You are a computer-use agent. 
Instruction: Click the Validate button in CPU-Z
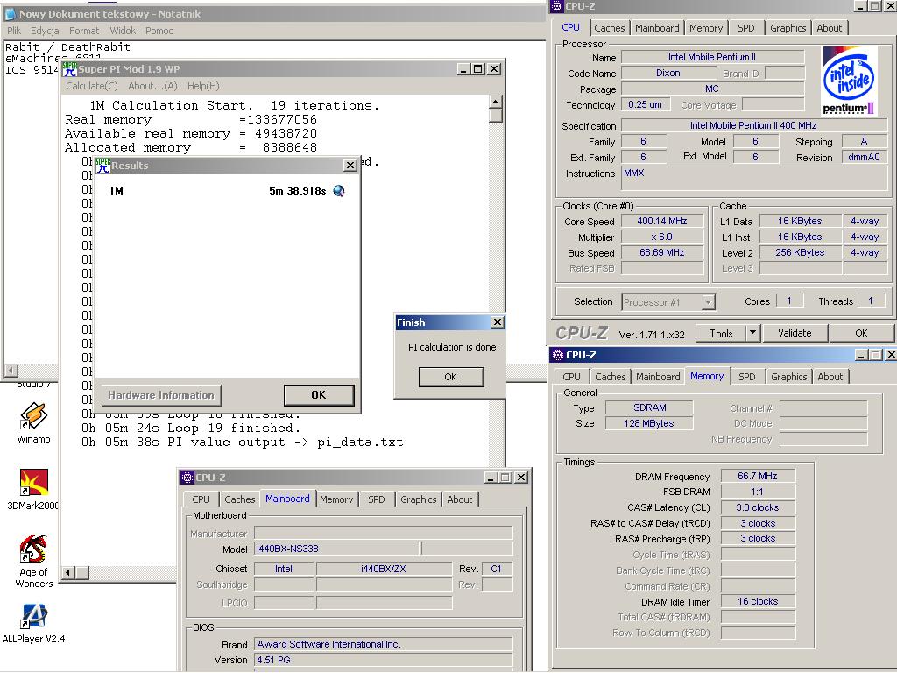click(795, 332)
